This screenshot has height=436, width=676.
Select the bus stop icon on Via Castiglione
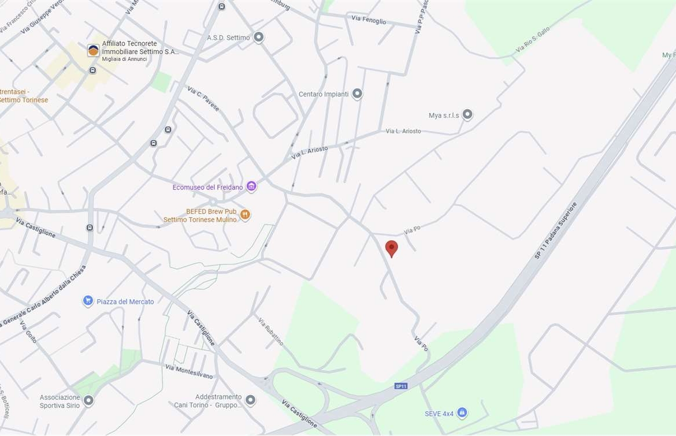click(x=90, y=228)
